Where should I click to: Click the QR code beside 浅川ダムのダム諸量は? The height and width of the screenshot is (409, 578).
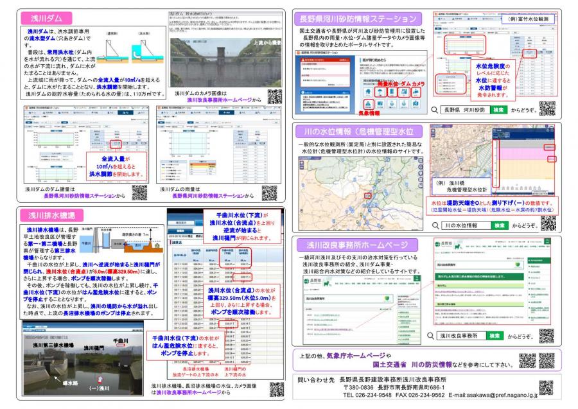[139, 193]
